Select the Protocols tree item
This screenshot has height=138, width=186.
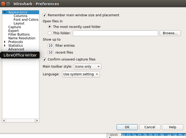pos(16,42)
